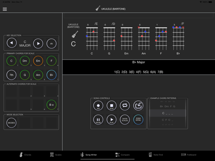
Task: Open the hamburger menu
Action: click(5, 9)
